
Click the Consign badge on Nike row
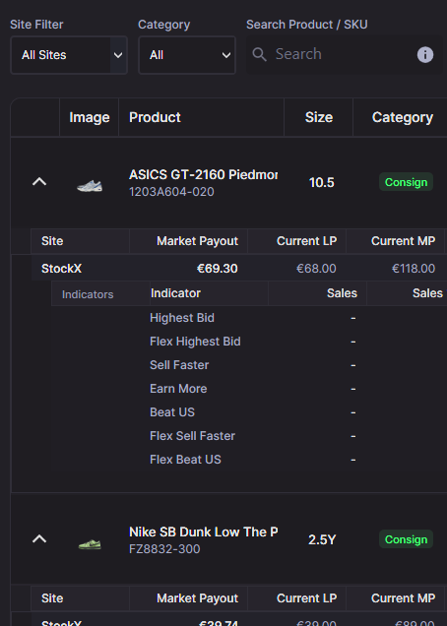[x=406, y=539]
